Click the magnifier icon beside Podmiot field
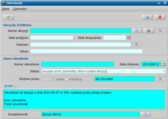168x119 pixels. click(x=137, y=44)
